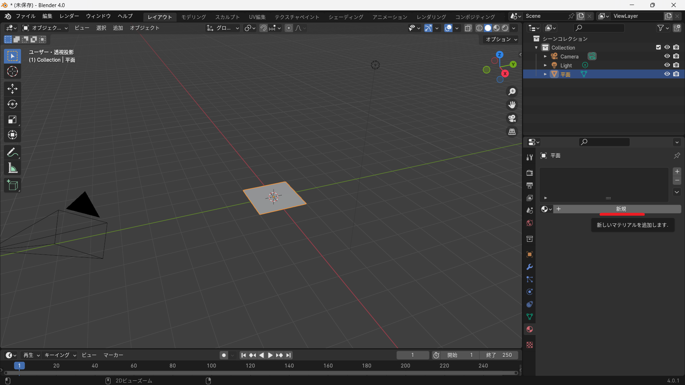The width and height of the screenshot is (685, 385).
Task: Open the オプション dropdown in viewport
Action: click(501, 39)
